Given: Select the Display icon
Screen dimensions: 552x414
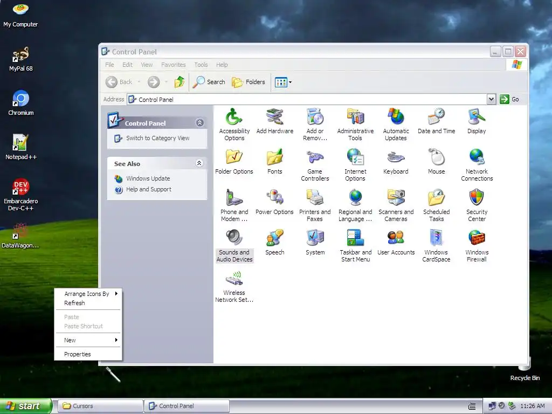Looking at the screenshot, I should [477, 121].
